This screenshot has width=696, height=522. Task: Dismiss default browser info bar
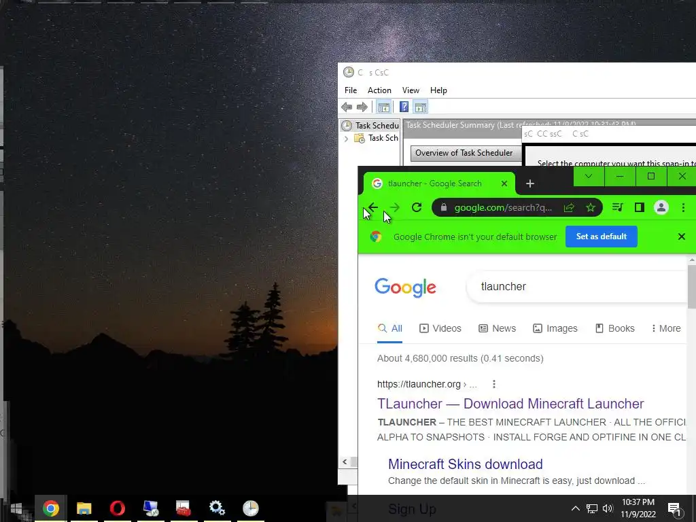pos(682,237)
